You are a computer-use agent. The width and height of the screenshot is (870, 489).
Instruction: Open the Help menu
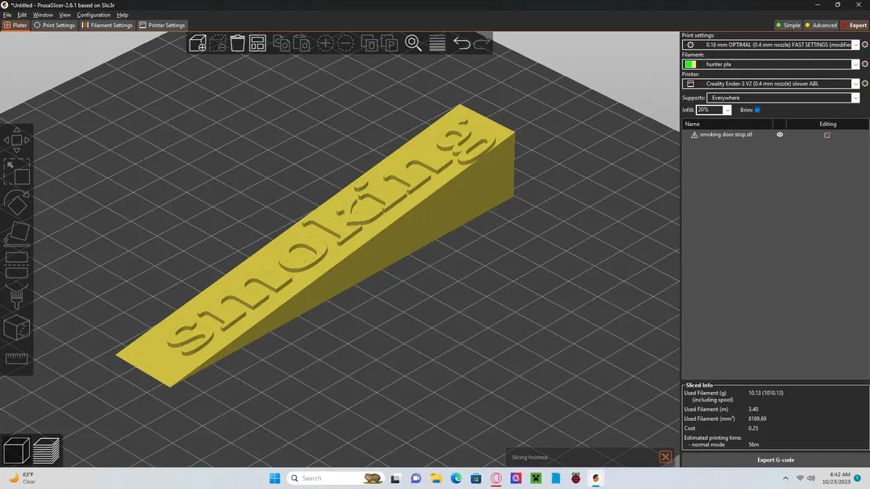(x=122, y=15)
